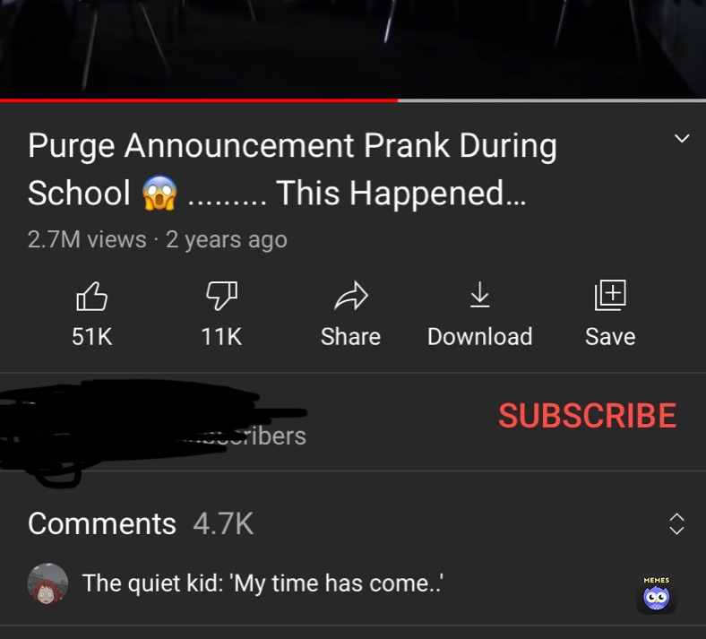Viewport: 706px width, 639px height.
Task: Tap the Share arrow icon
Action: point(350,296)
